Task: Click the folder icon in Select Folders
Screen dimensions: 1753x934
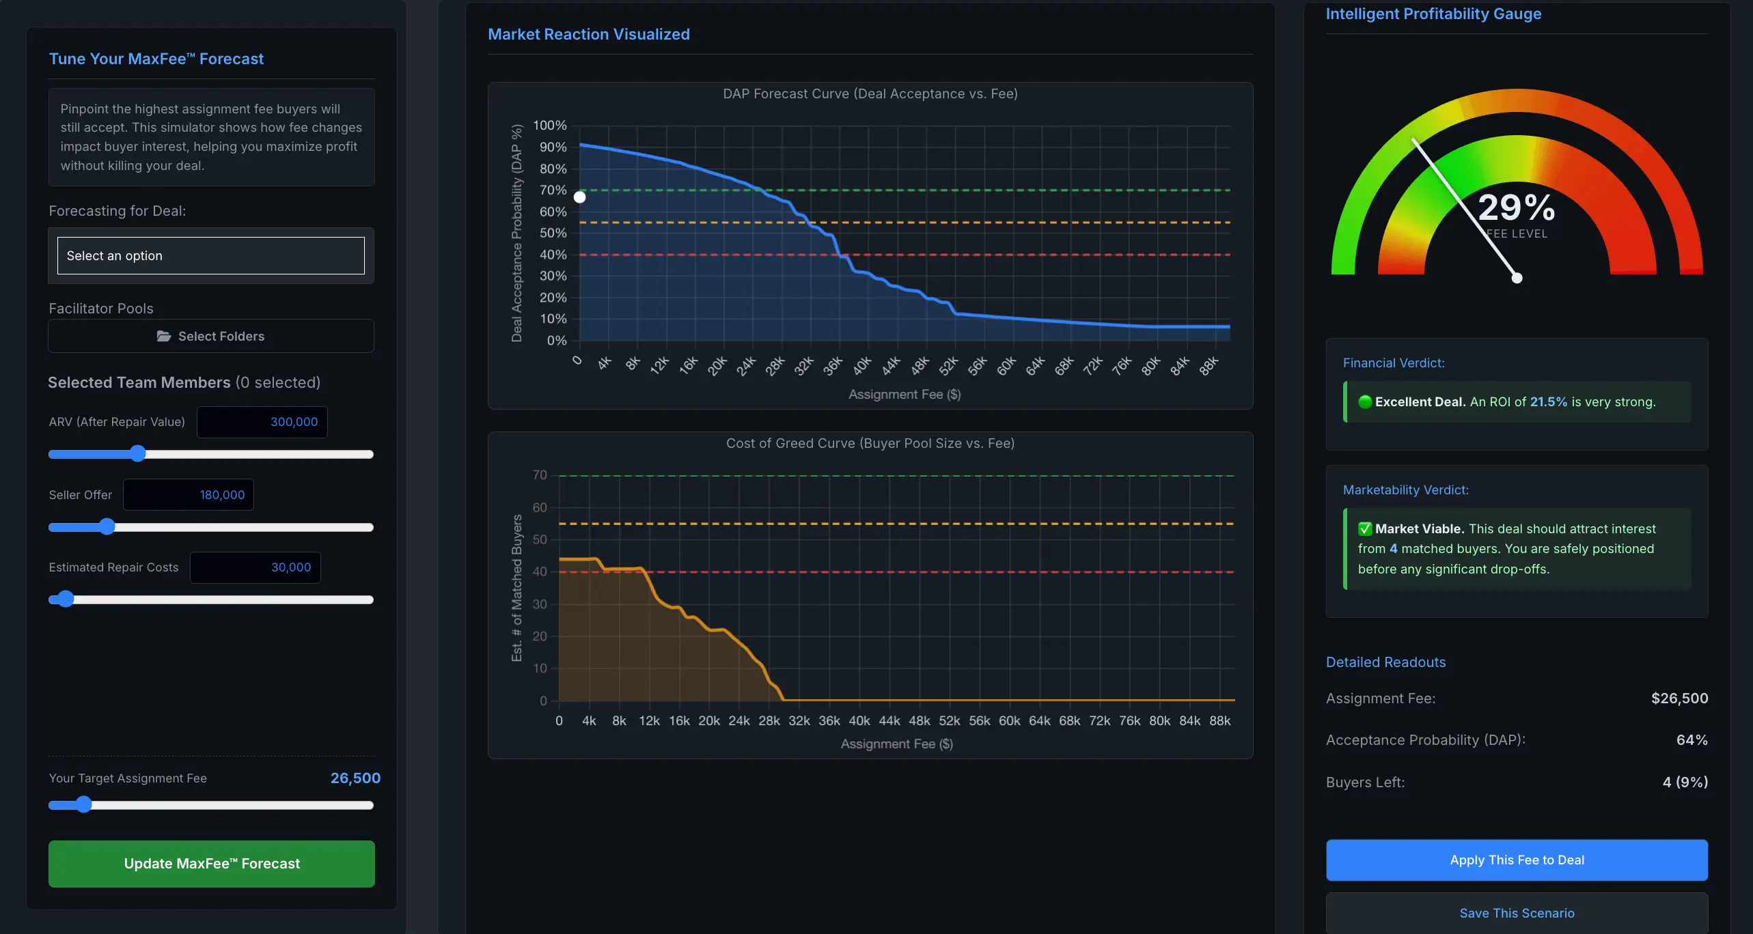Action: click(164, 336)
